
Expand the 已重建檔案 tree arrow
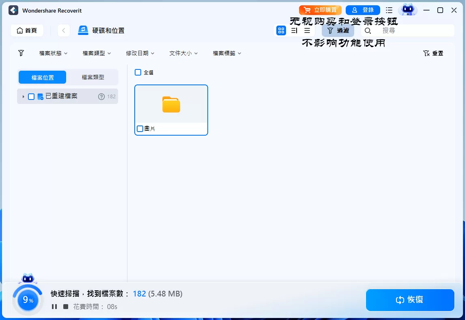24,96
